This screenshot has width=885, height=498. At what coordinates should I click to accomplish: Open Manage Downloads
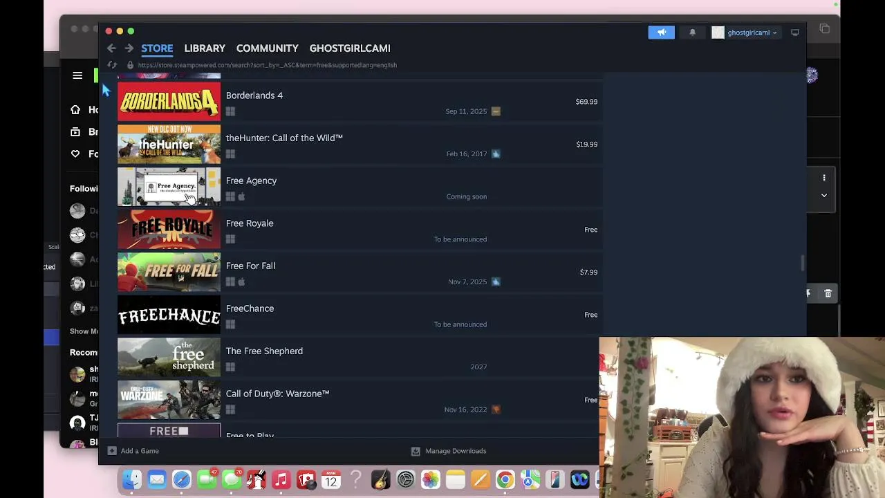tap(456, 451)
